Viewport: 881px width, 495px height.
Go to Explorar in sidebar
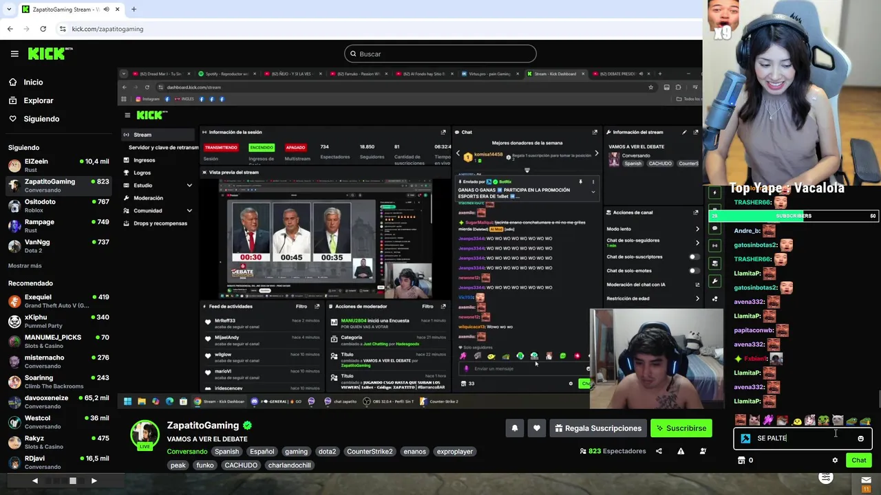pyautogui.click(x=38, y=100)
